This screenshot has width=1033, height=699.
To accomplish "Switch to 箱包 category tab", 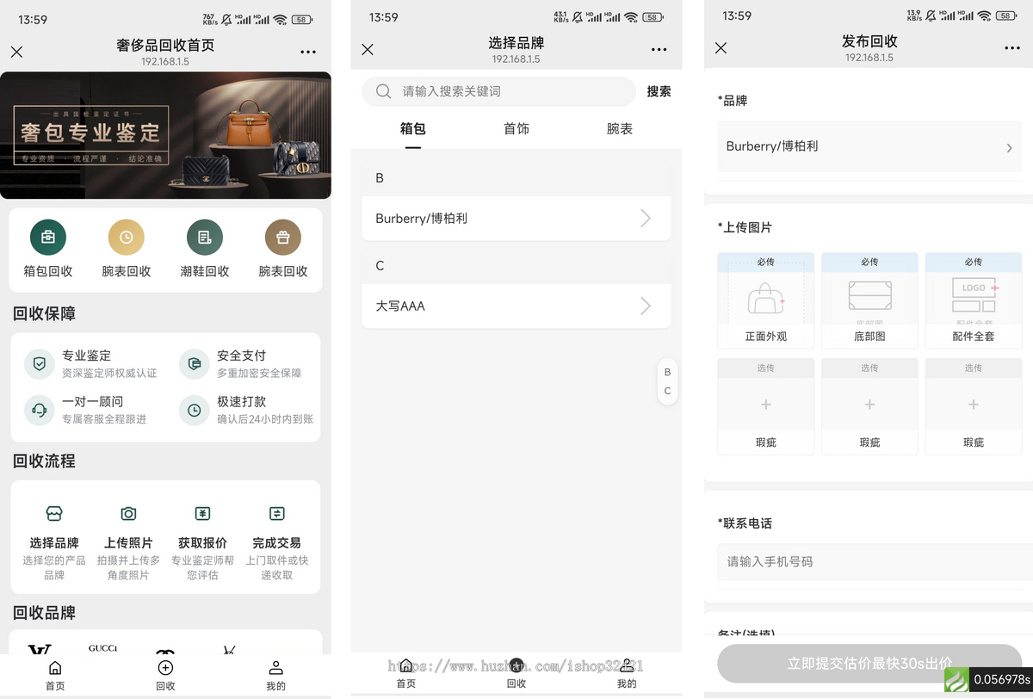I will pos(413,129).
